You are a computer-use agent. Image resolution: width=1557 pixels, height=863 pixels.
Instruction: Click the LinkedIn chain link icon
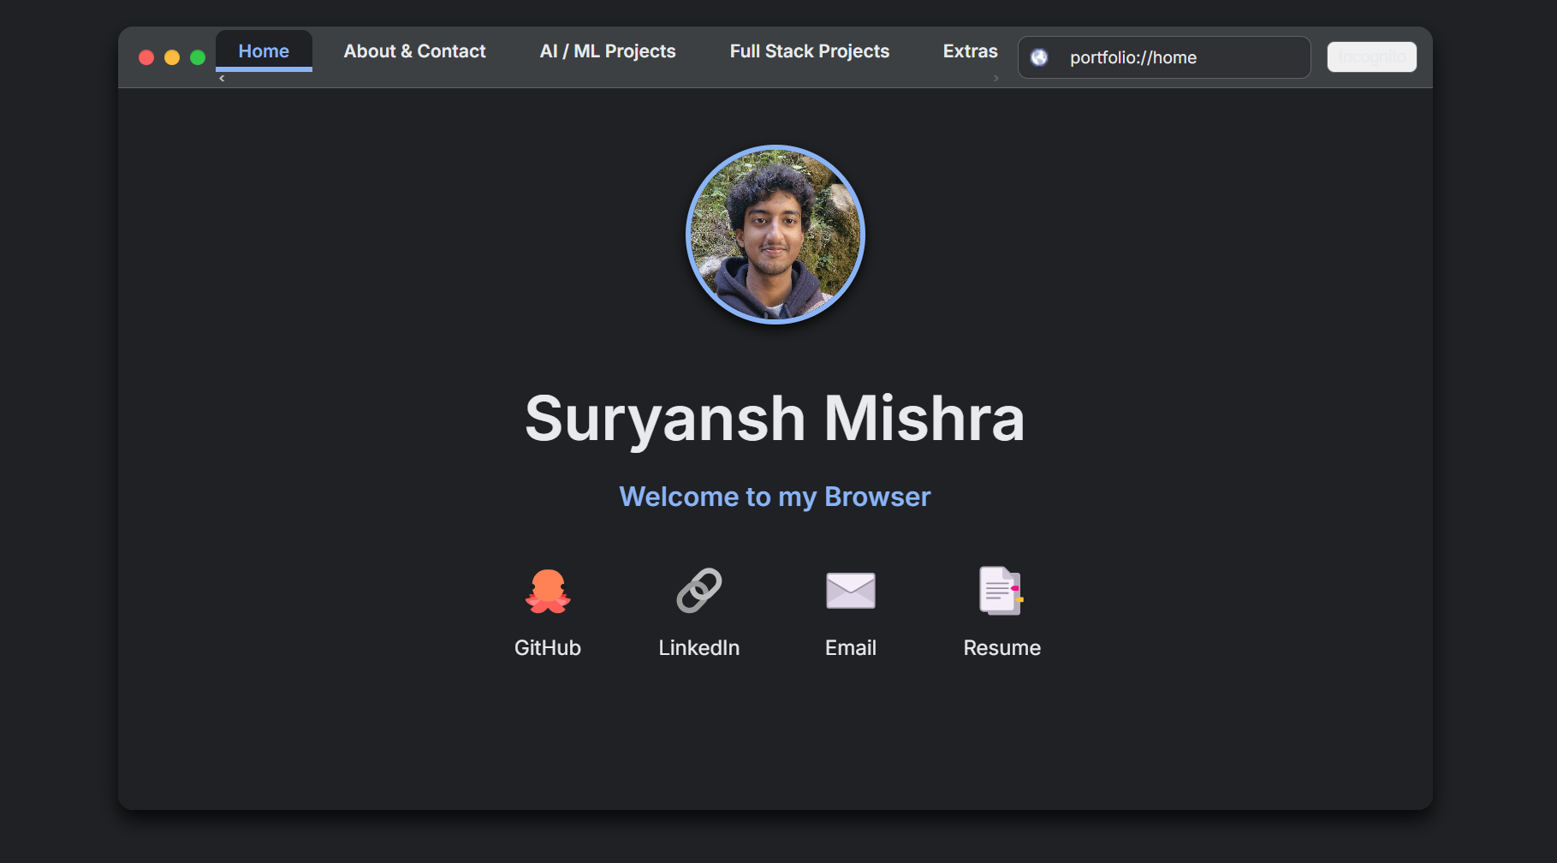(x=699, y=591)
